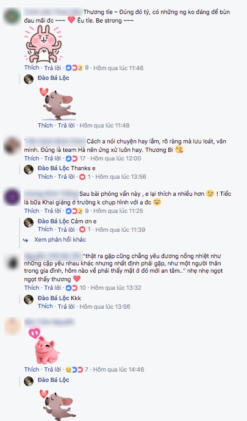247x421 pixels.
Task: Click timestamp 'Hôm qua lúc 11:48'
Action: [104, 126]
